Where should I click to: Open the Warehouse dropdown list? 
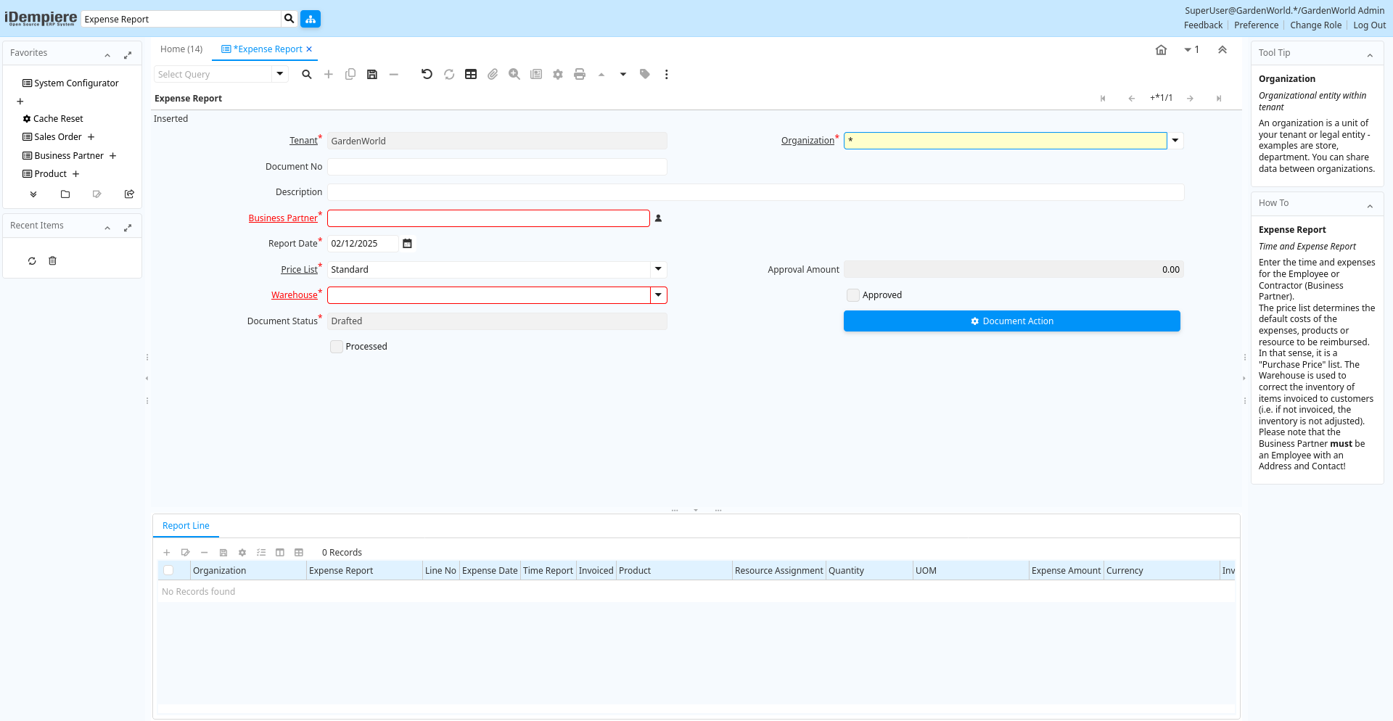click(658, 295)
